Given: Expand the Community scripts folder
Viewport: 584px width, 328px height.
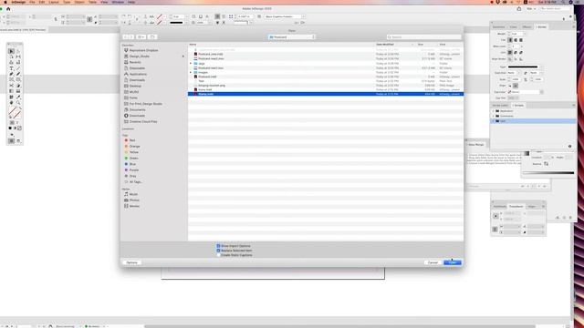Looking at the screenshot, I should [x=493, y=116].
